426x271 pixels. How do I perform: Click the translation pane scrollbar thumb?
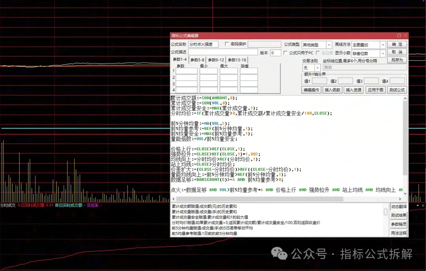pos(385,212)
